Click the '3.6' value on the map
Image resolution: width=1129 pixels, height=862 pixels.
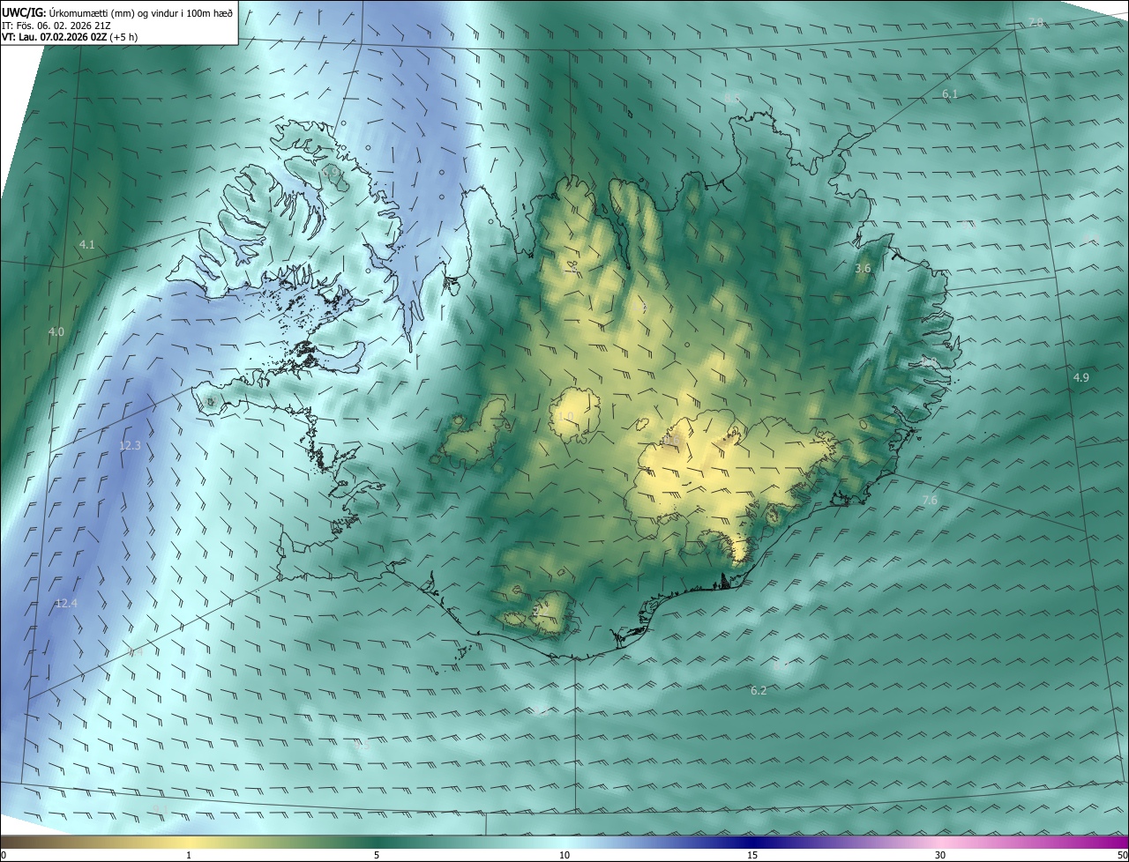(x=863, y=268)
